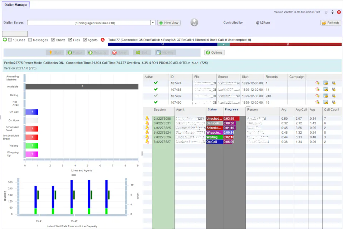Viewport: 343px width, 229px height.
Task: Sort files by Records column header
Action: [272, 77]
